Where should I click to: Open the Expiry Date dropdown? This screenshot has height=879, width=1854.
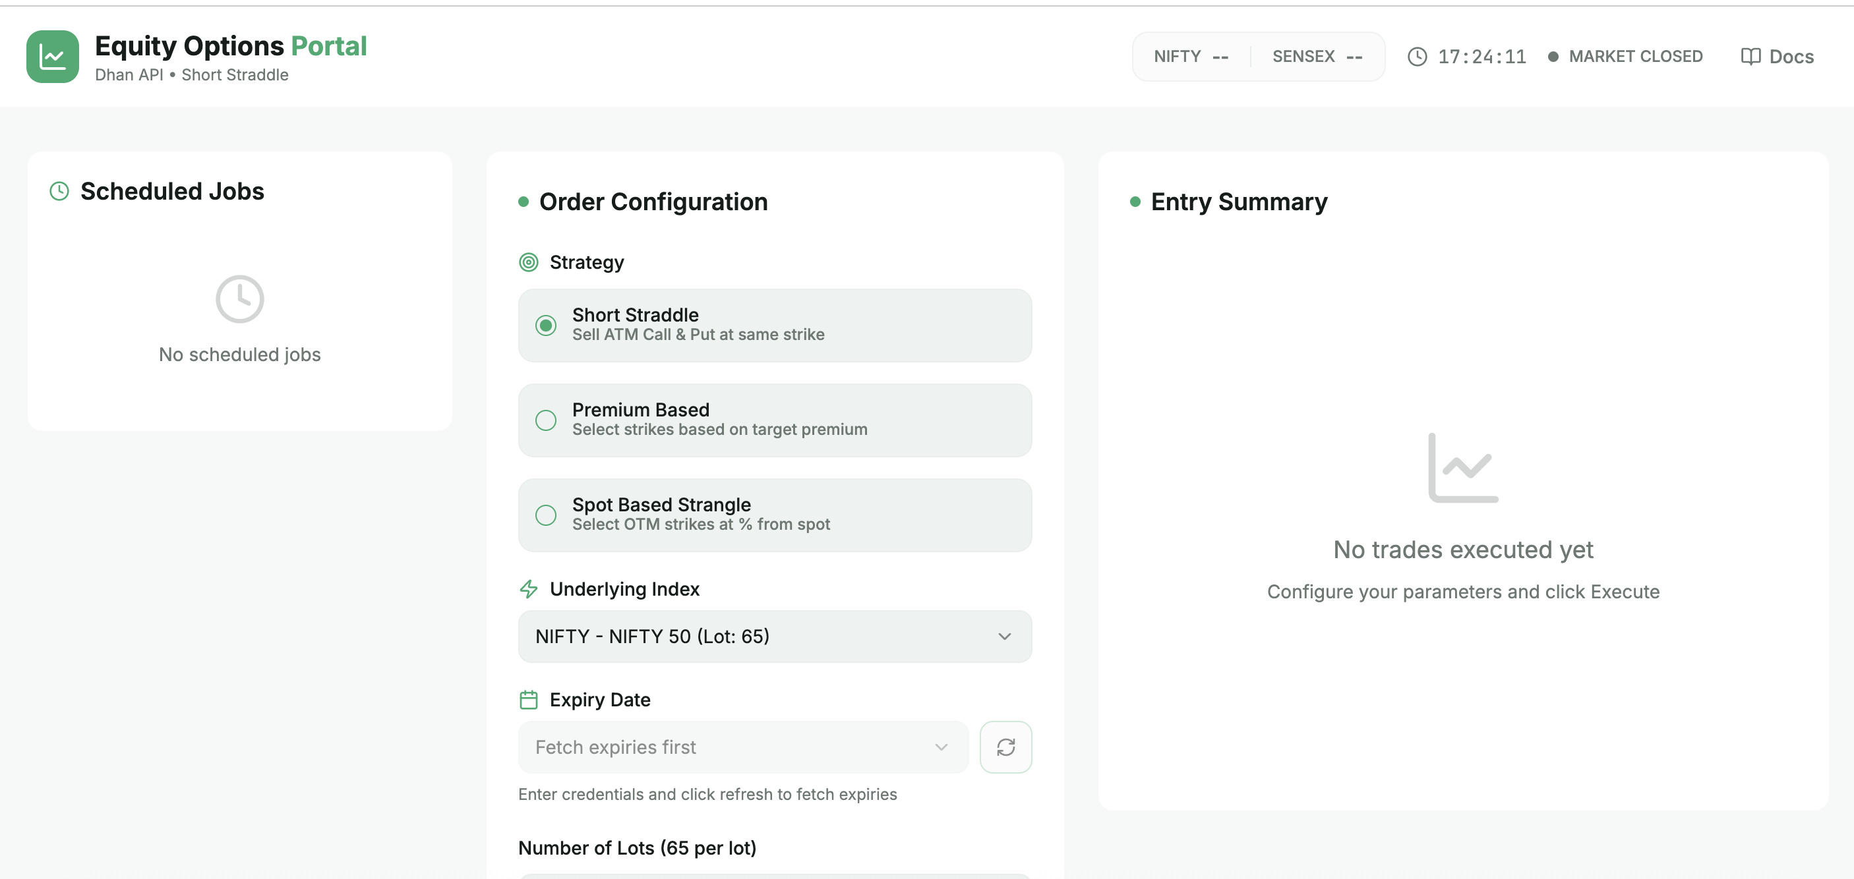(x=742, y=747)
